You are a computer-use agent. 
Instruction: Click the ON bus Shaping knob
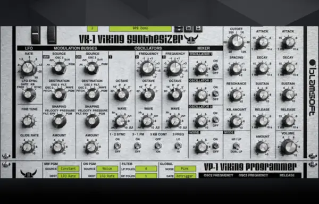92,121
